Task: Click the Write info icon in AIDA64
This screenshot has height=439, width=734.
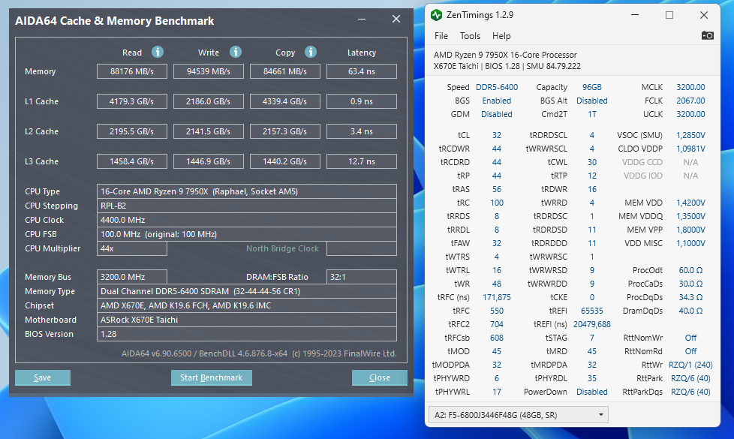Action: (x=236, y=52)
